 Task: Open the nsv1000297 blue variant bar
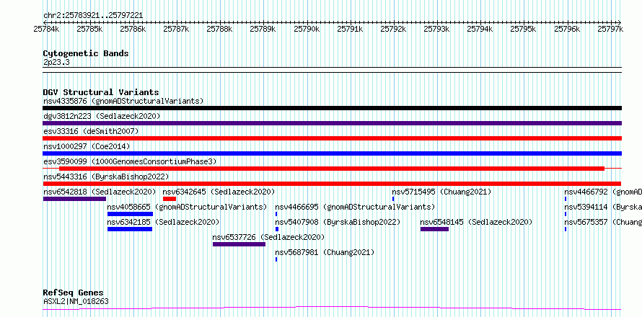[x=332, y=153]
